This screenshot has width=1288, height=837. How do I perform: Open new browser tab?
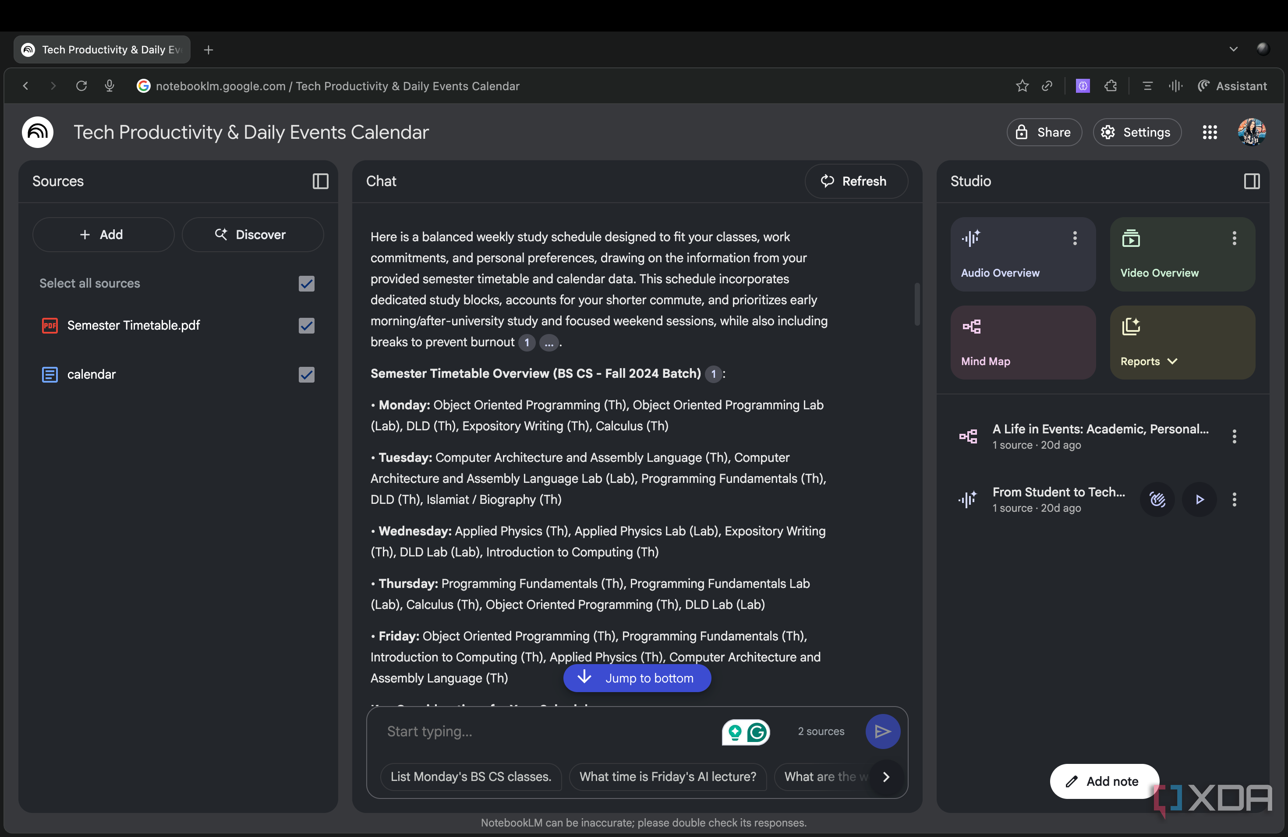[x=209, y=50]
